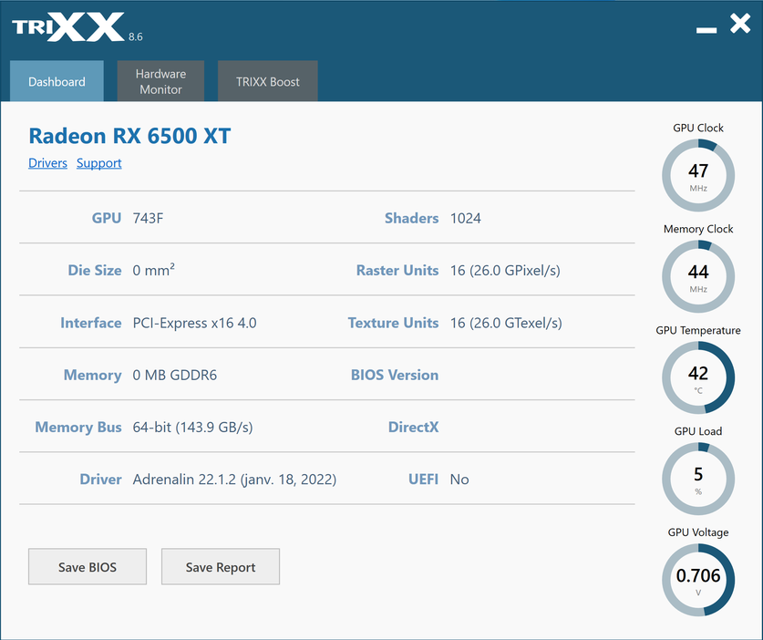The width and height of the screenshot is (763, 640).
Task: Click the Raster Units label
Action: (x=397, y=271)
